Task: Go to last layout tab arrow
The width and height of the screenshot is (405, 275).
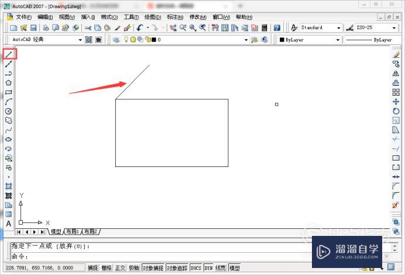Action: (42, 232)
